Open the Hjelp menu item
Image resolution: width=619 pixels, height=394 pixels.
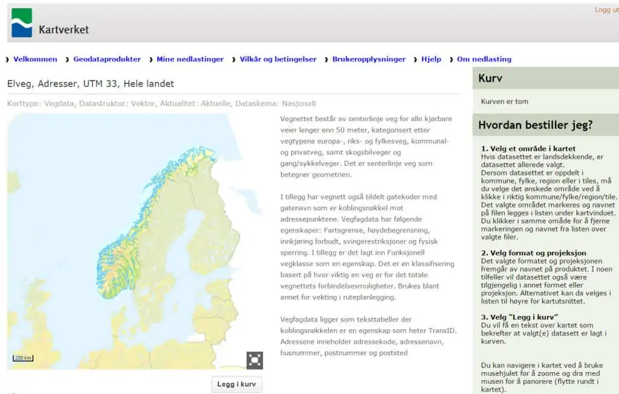click(431, 59)
